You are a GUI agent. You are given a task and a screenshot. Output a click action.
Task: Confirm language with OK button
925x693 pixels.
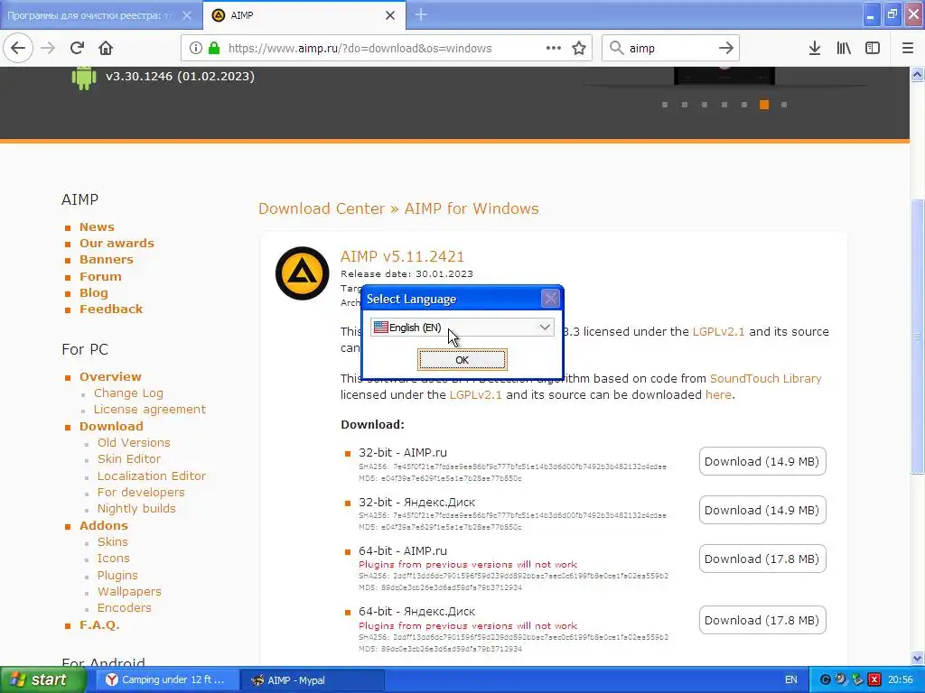(x=462, y=359)
